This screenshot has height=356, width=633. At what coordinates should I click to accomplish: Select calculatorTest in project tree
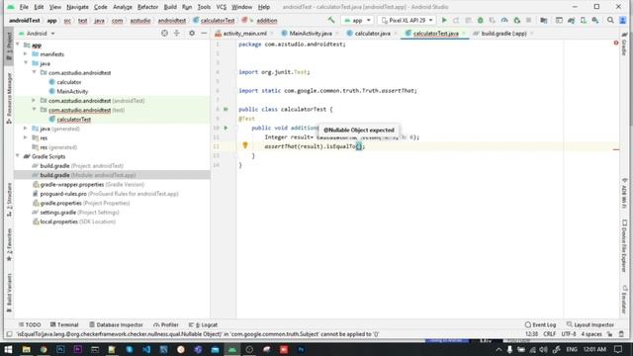pyautogui.click(x=73, y=119)
